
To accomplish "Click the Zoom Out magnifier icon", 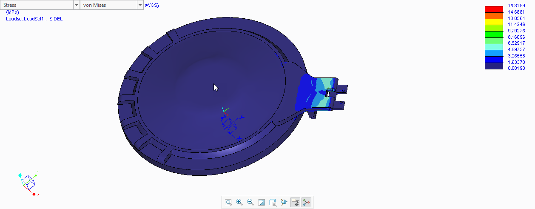I will coord(250,203).
